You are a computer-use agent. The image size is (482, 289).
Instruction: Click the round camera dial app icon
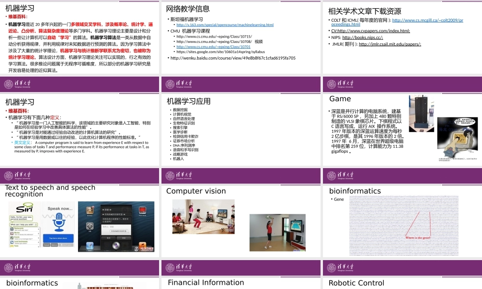[90, 226]
